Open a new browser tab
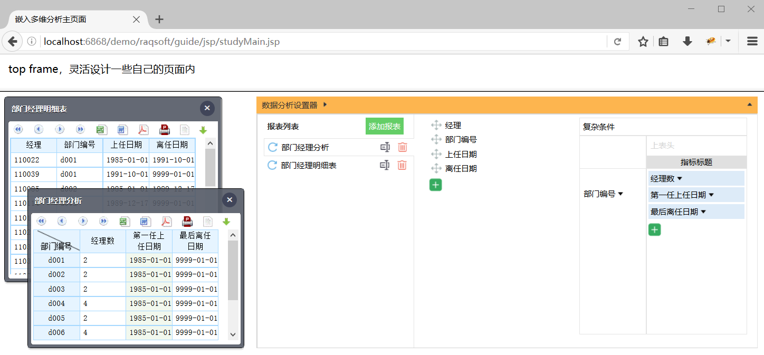This screenshot has height=355, width=764. pyautogui.click(x=159, y=20)
